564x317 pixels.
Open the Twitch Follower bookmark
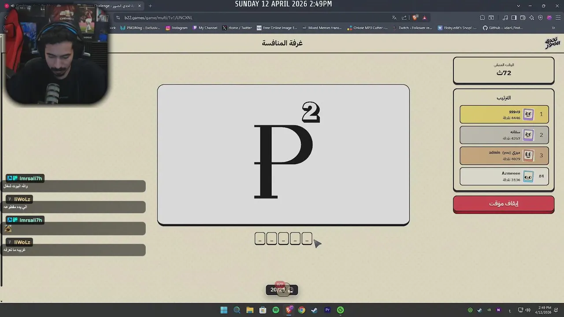[412, 28]
